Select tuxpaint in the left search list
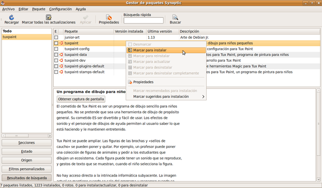This screenshot has height=188, width=322. [x=27, y=37]
